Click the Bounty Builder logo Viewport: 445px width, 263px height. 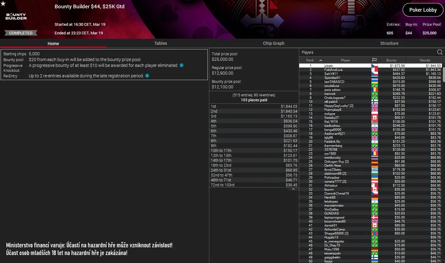click(15, 16)
